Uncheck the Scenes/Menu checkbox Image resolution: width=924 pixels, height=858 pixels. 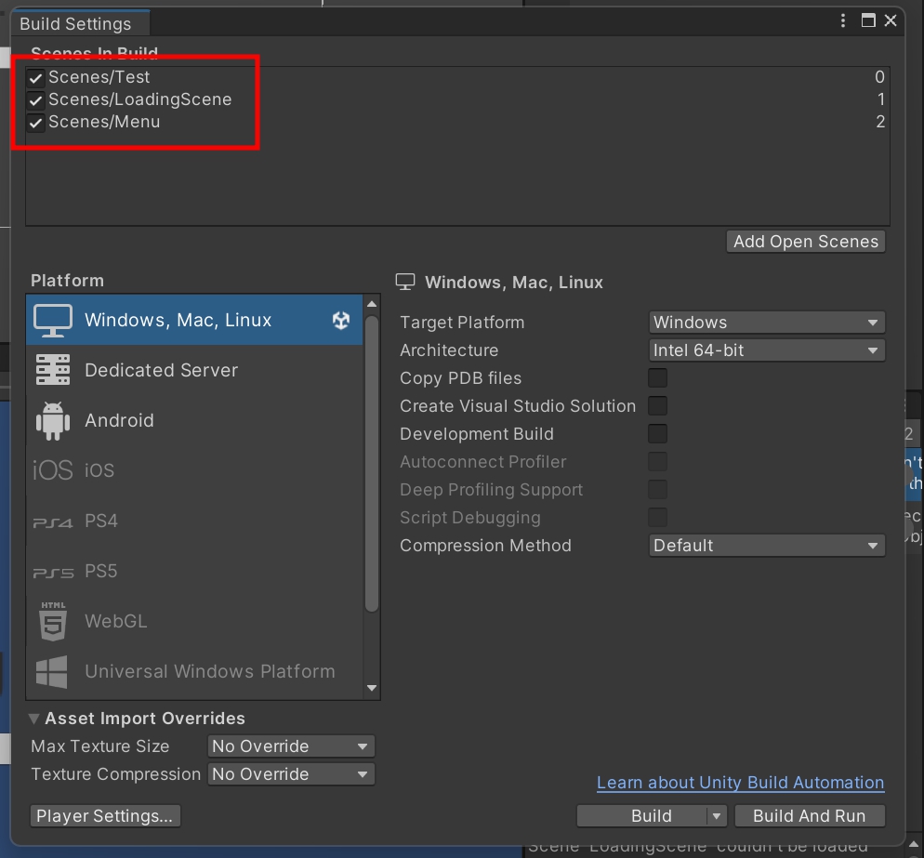coord(36,122)
